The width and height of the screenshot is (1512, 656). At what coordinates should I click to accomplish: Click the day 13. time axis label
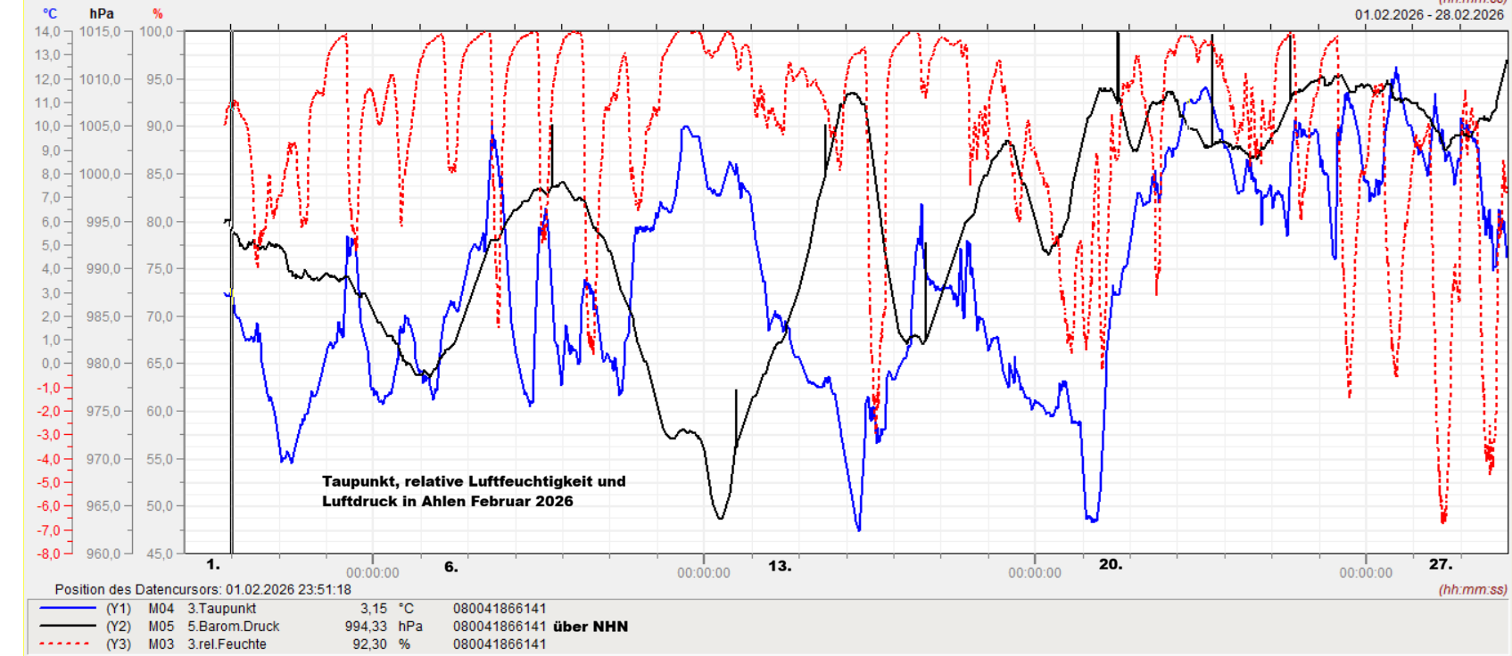coord(780,565)
